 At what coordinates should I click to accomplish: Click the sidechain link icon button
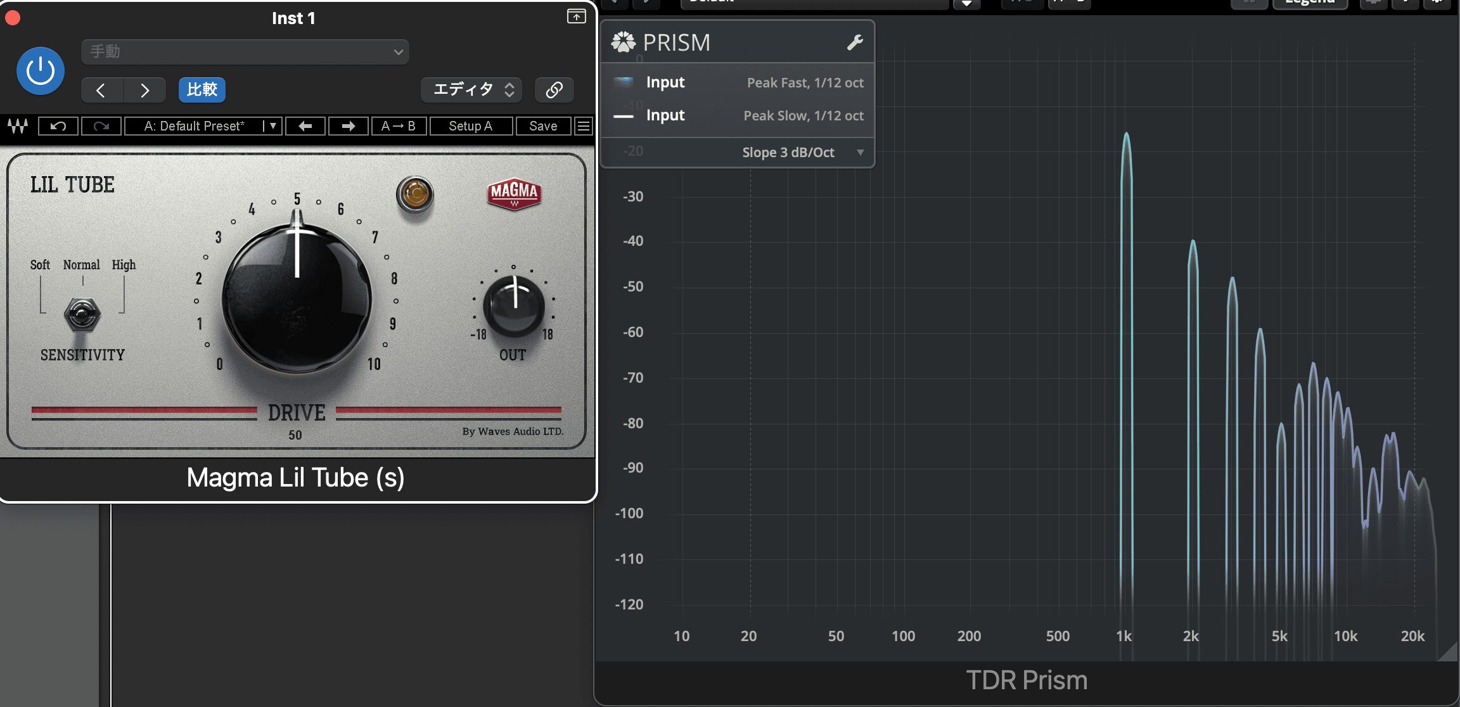pos(554,90)
